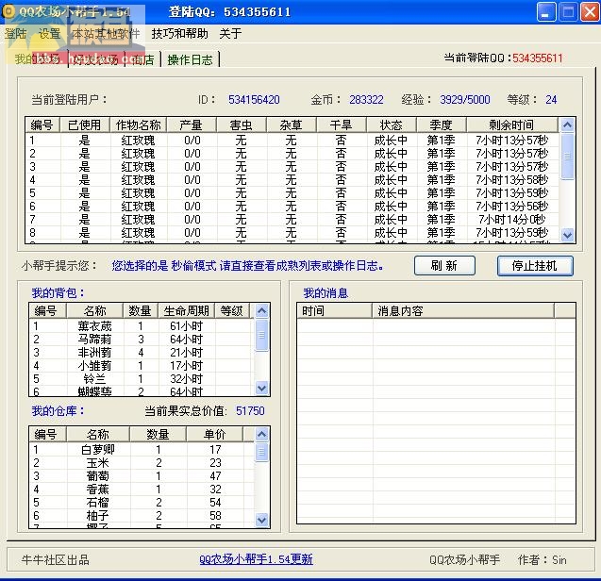Click the 干旱 column header
Viewport: 601px width, 581px height.
pos(342,124)
